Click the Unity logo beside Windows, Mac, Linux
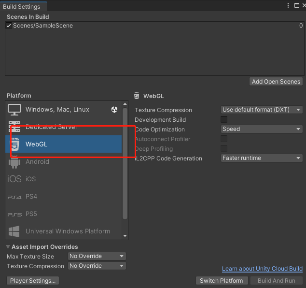306x288 pixels. click(x=114, y=109)
